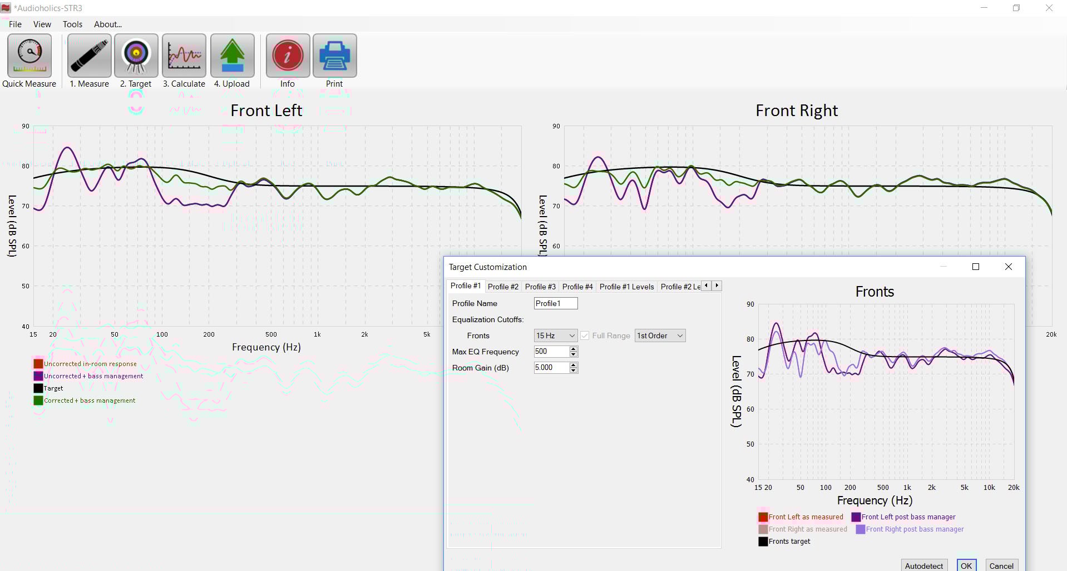Run the 3. Calculate graph icon

(184, 56)
